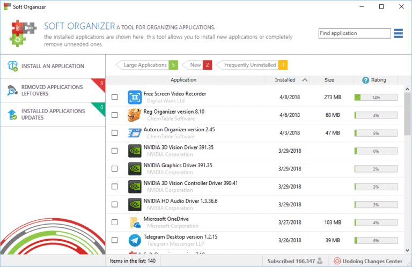Image resolution: width=412 pixels, height=267 pixels.
Task: Click the NVIDIA HD Audio Driver icon
Action: click(x=135, y=204)
